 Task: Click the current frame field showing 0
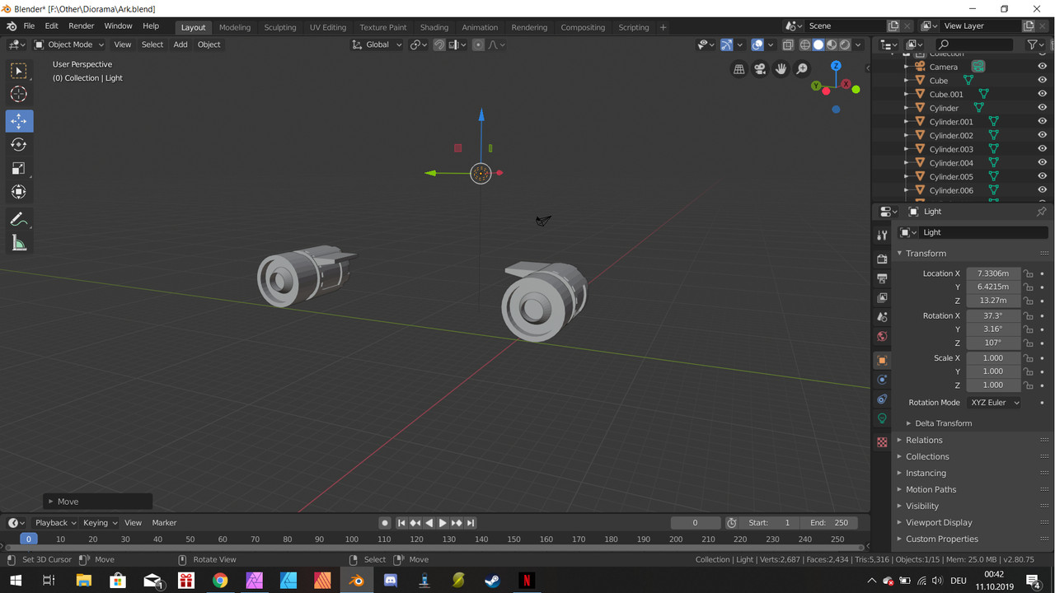point(696,522)
